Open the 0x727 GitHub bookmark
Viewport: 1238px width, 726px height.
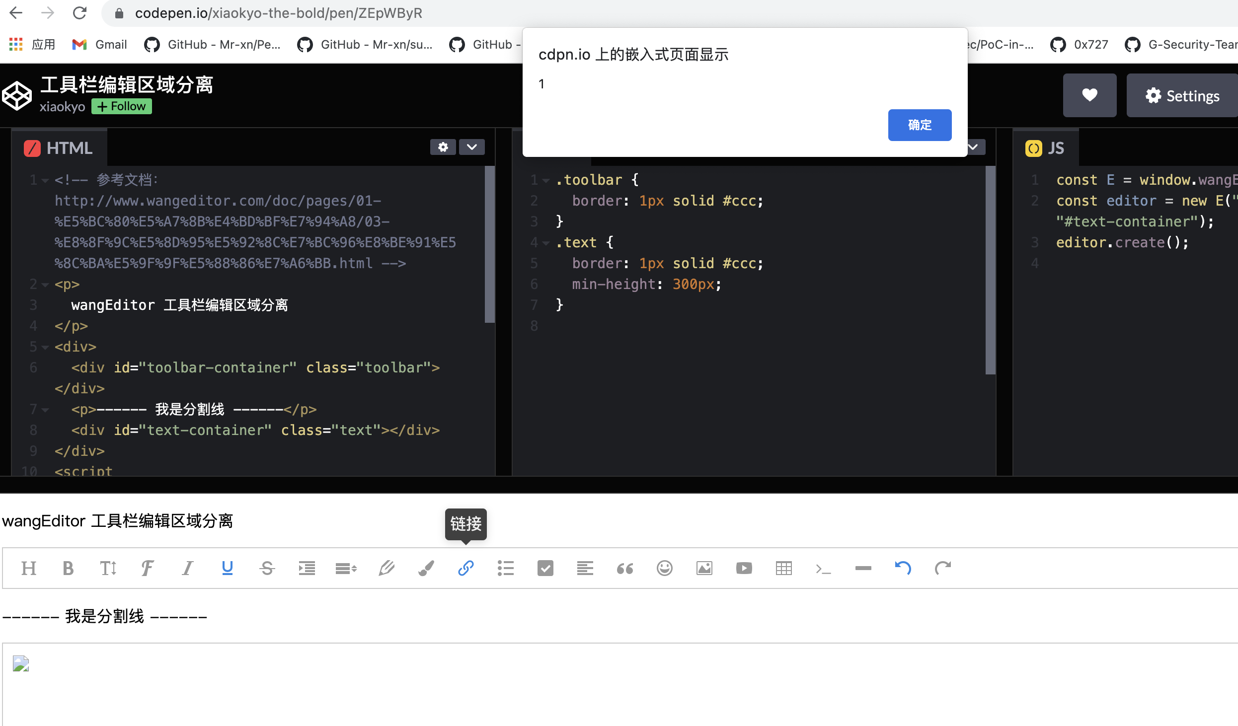1079,45
